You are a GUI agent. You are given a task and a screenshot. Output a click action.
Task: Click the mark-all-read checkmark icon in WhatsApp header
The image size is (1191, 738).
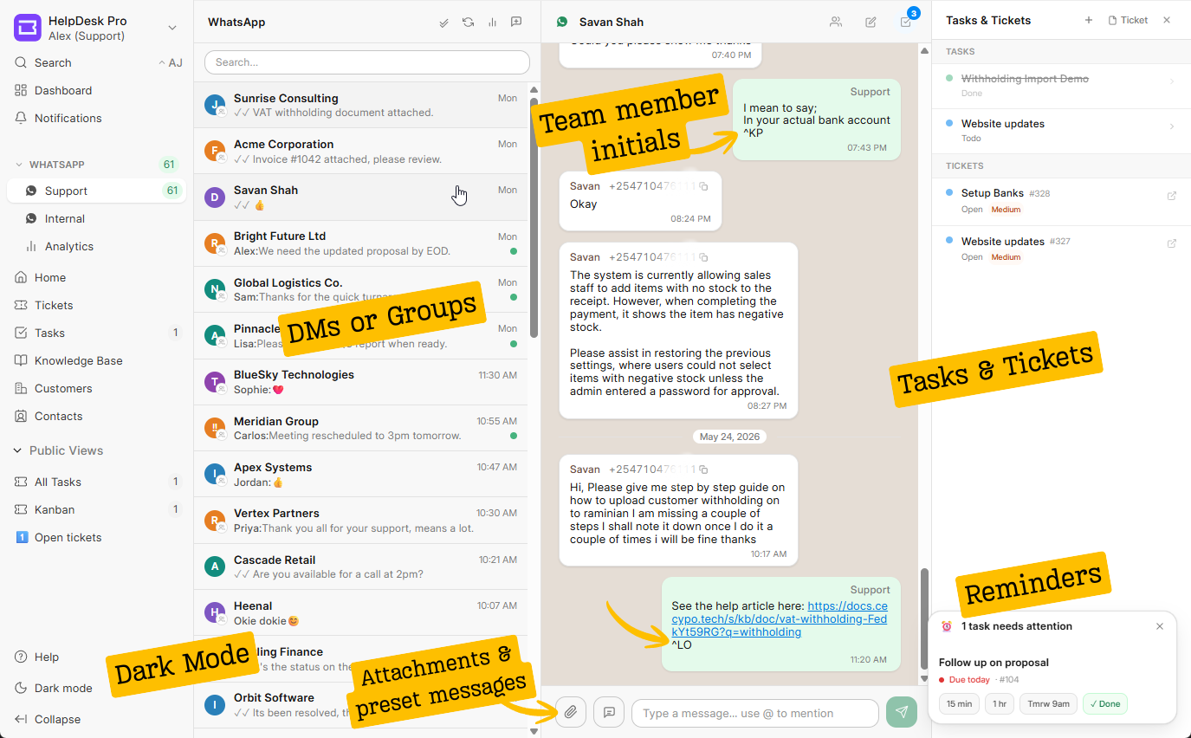tap(444, 23)
